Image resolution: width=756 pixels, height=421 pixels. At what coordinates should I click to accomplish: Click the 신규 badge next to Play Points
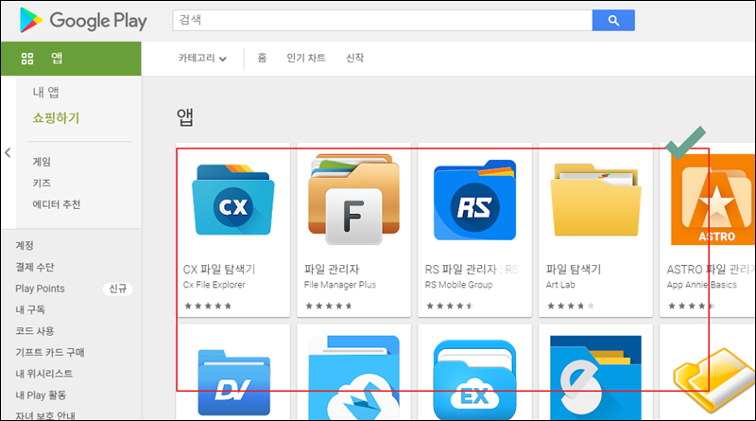[x=117, y=289]
